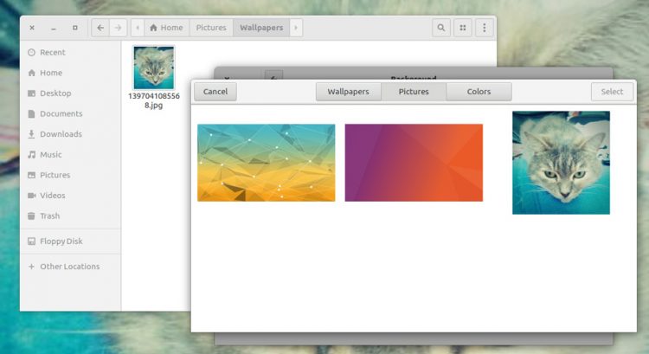The height and width of the screenshot is (354, 649).
Task: Open Other Locations label in sidebar
Action: tap(69, 267)
